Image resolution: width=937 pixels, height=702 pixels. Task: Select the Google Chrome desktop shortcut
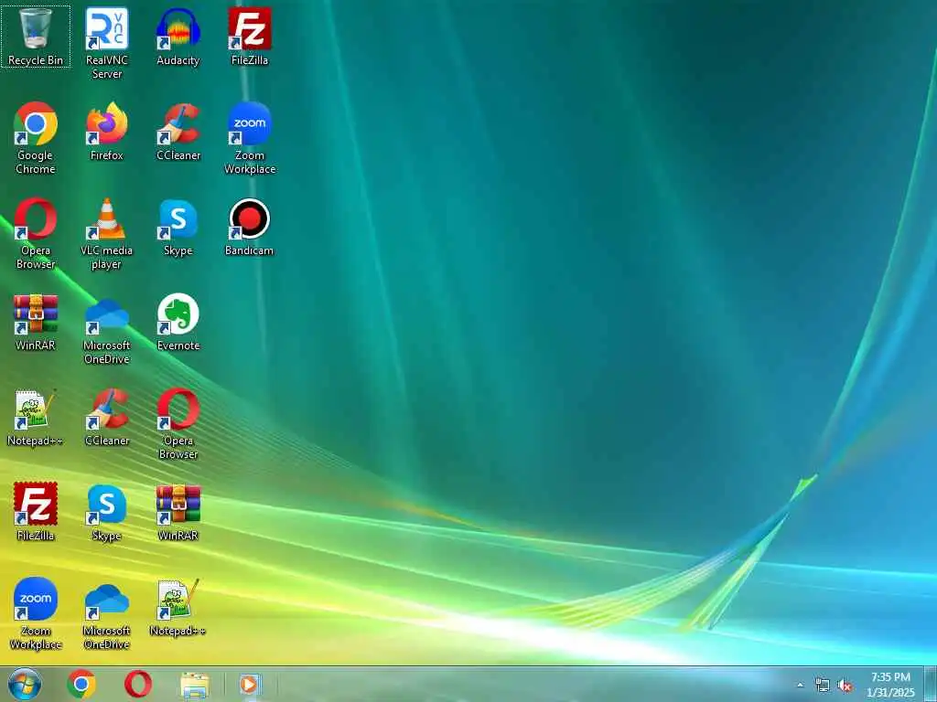click(36, 138)
